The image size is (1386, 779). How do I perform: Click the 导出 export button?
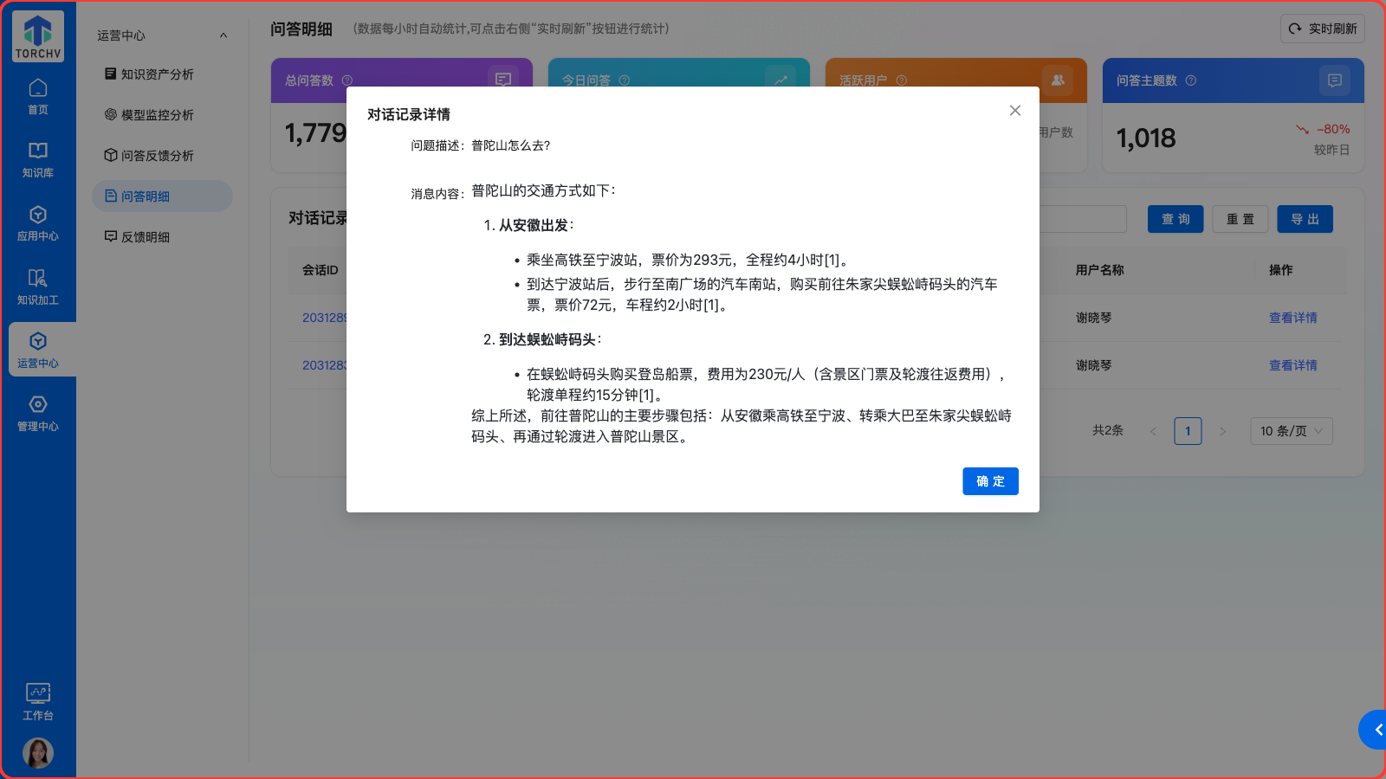point(1305,219)
